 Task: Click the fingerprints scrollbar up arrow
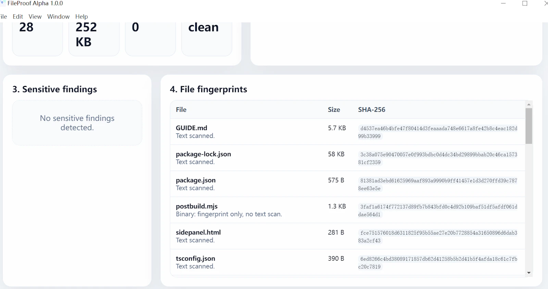(529, 104)
